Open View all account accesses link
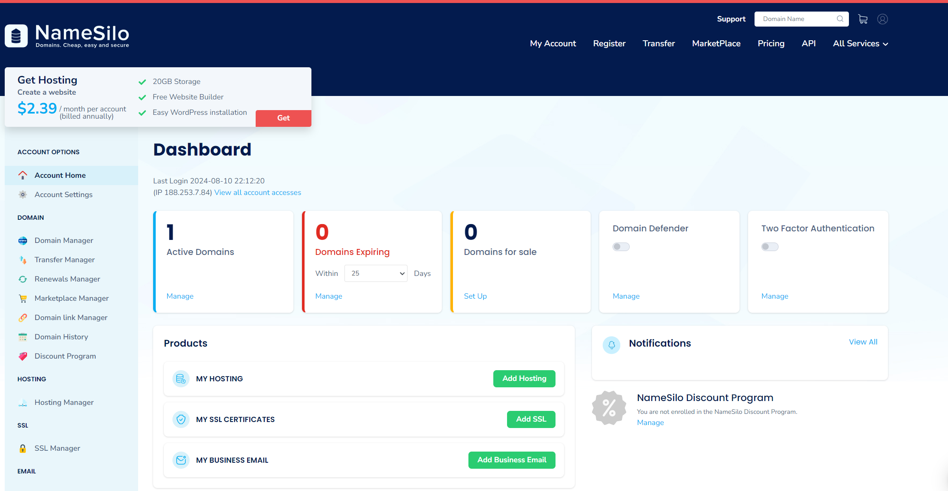Viewport: 948px width, 491px height. tap(257, 192)
